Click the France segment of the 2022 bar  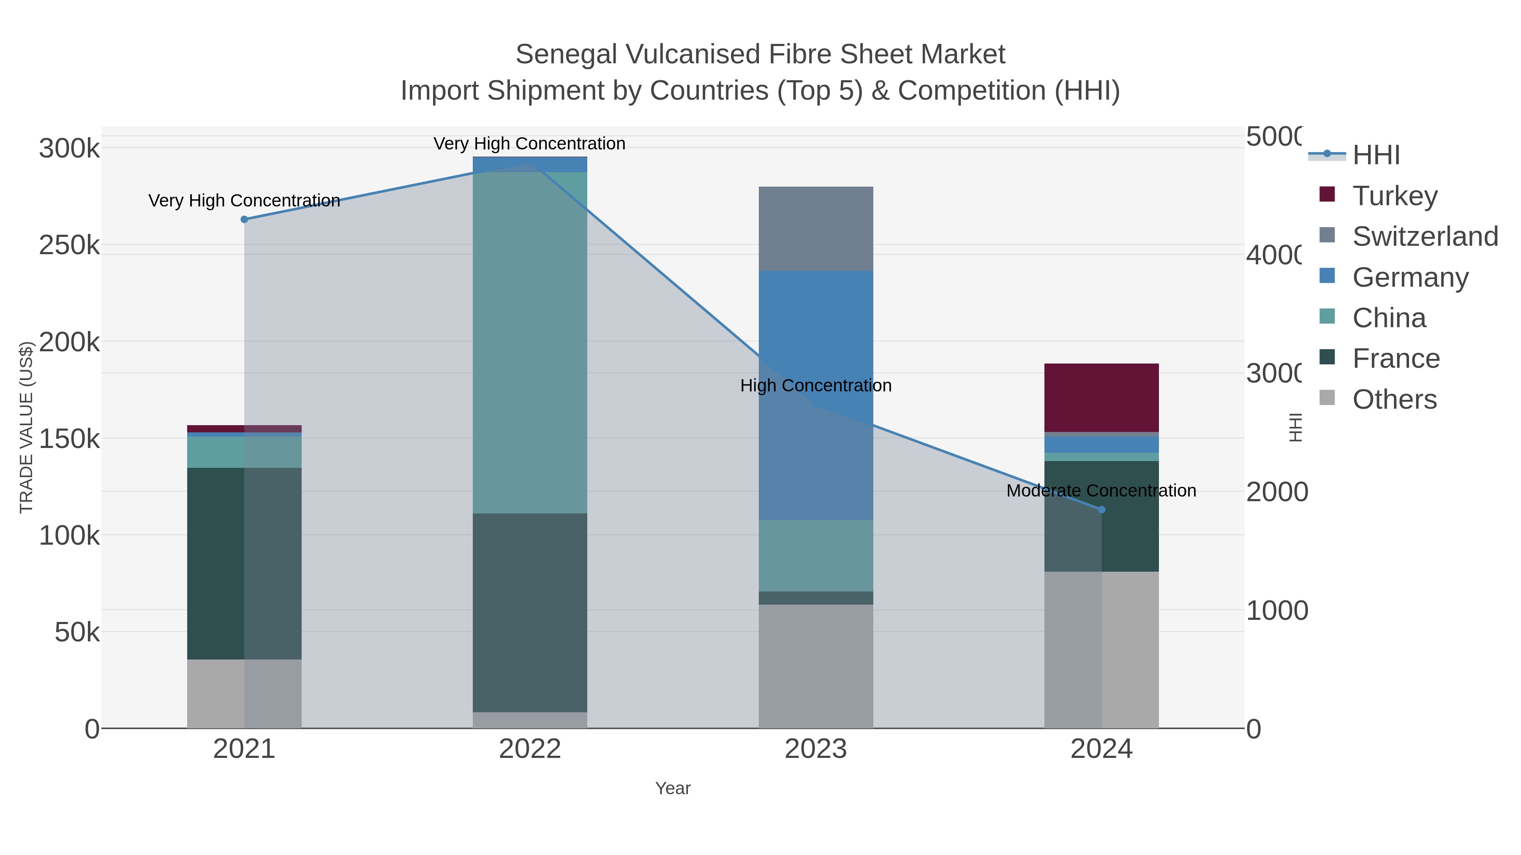(530, 613)
